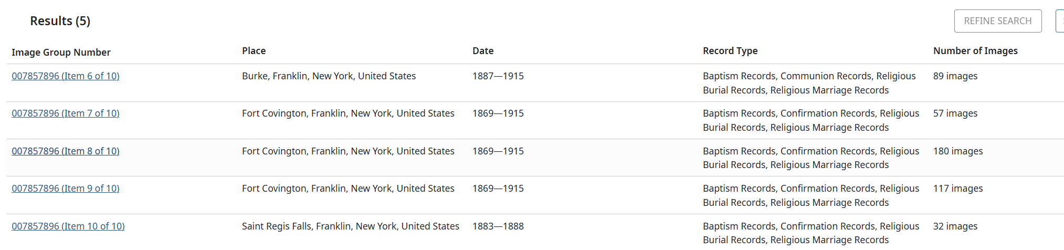Click the Image Group Number column header
The width and height of the screenshot is (1064, 250).
[61, 53]
